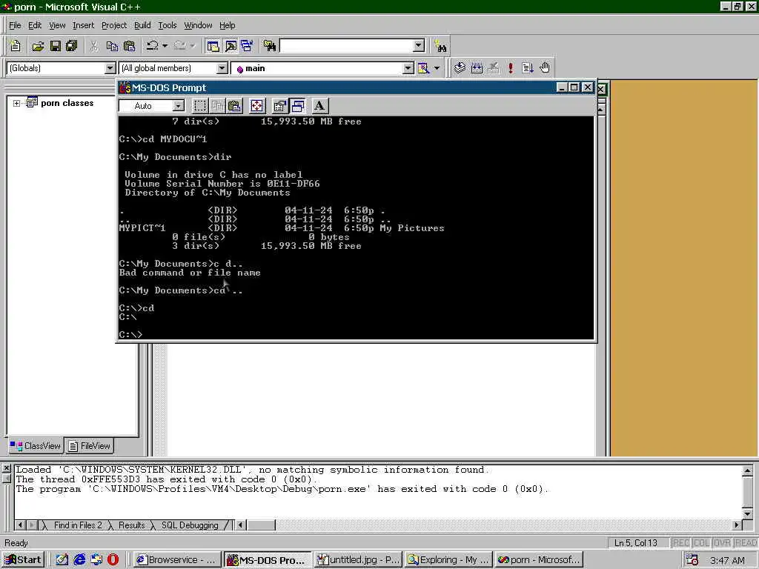The width and height of the screenshot is (759, 569).
Task: Open the Project menu
Action: click(113, 25)
